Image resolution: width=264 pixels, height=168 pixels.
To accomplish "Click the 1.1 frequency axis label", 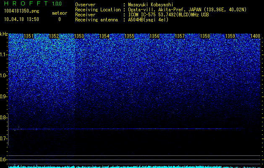I will click(x=4, y=55).
